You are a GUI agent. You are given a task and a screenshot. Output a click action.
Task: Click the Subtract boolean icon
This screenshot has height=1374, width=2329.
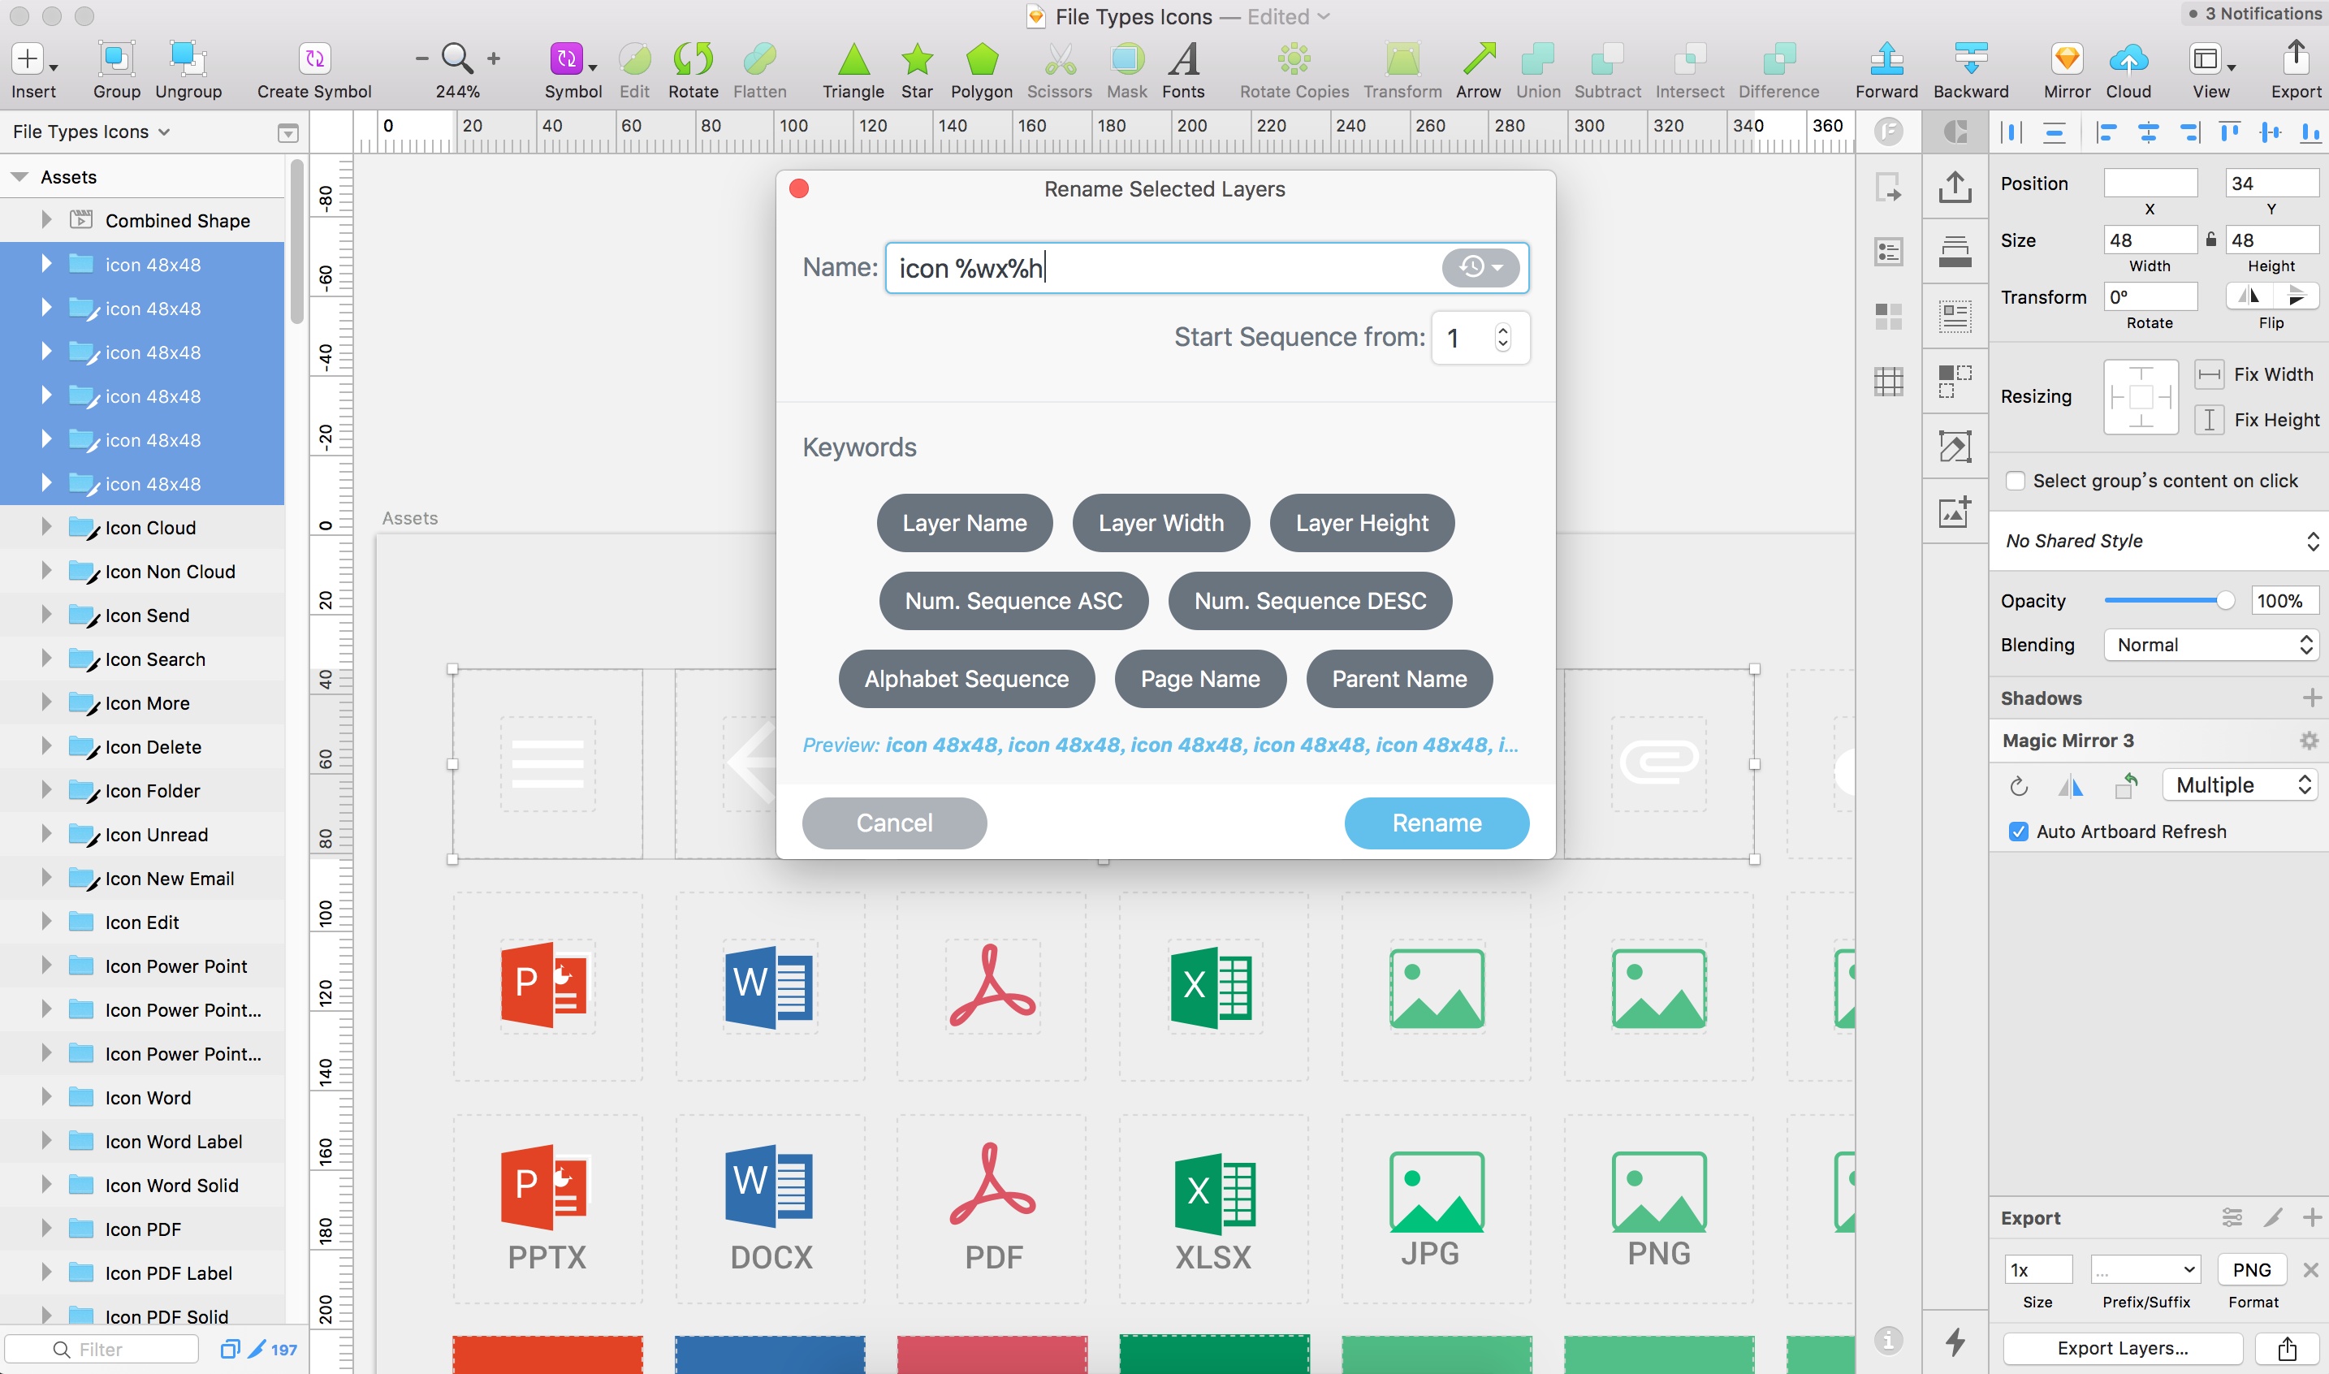coord(1607,59)
